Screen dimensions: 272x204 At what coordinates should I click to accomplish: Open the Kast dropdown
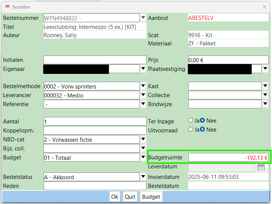tap(265, 86)
